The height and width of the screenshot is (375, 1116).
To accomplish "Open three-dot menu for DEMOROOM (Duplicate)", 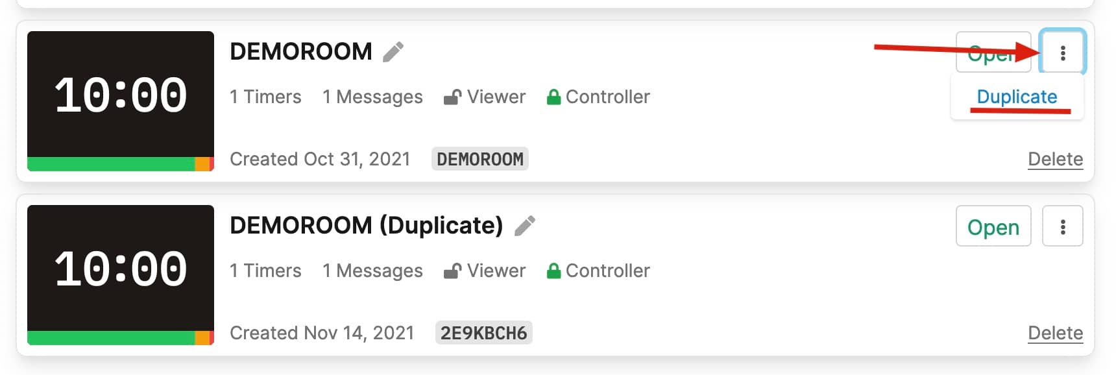I will pyautogui.click(x=1062, y=226).
